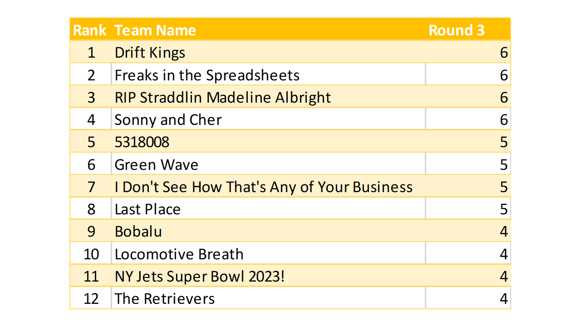Click the Locomotive Breath team name

click(179, 254)
